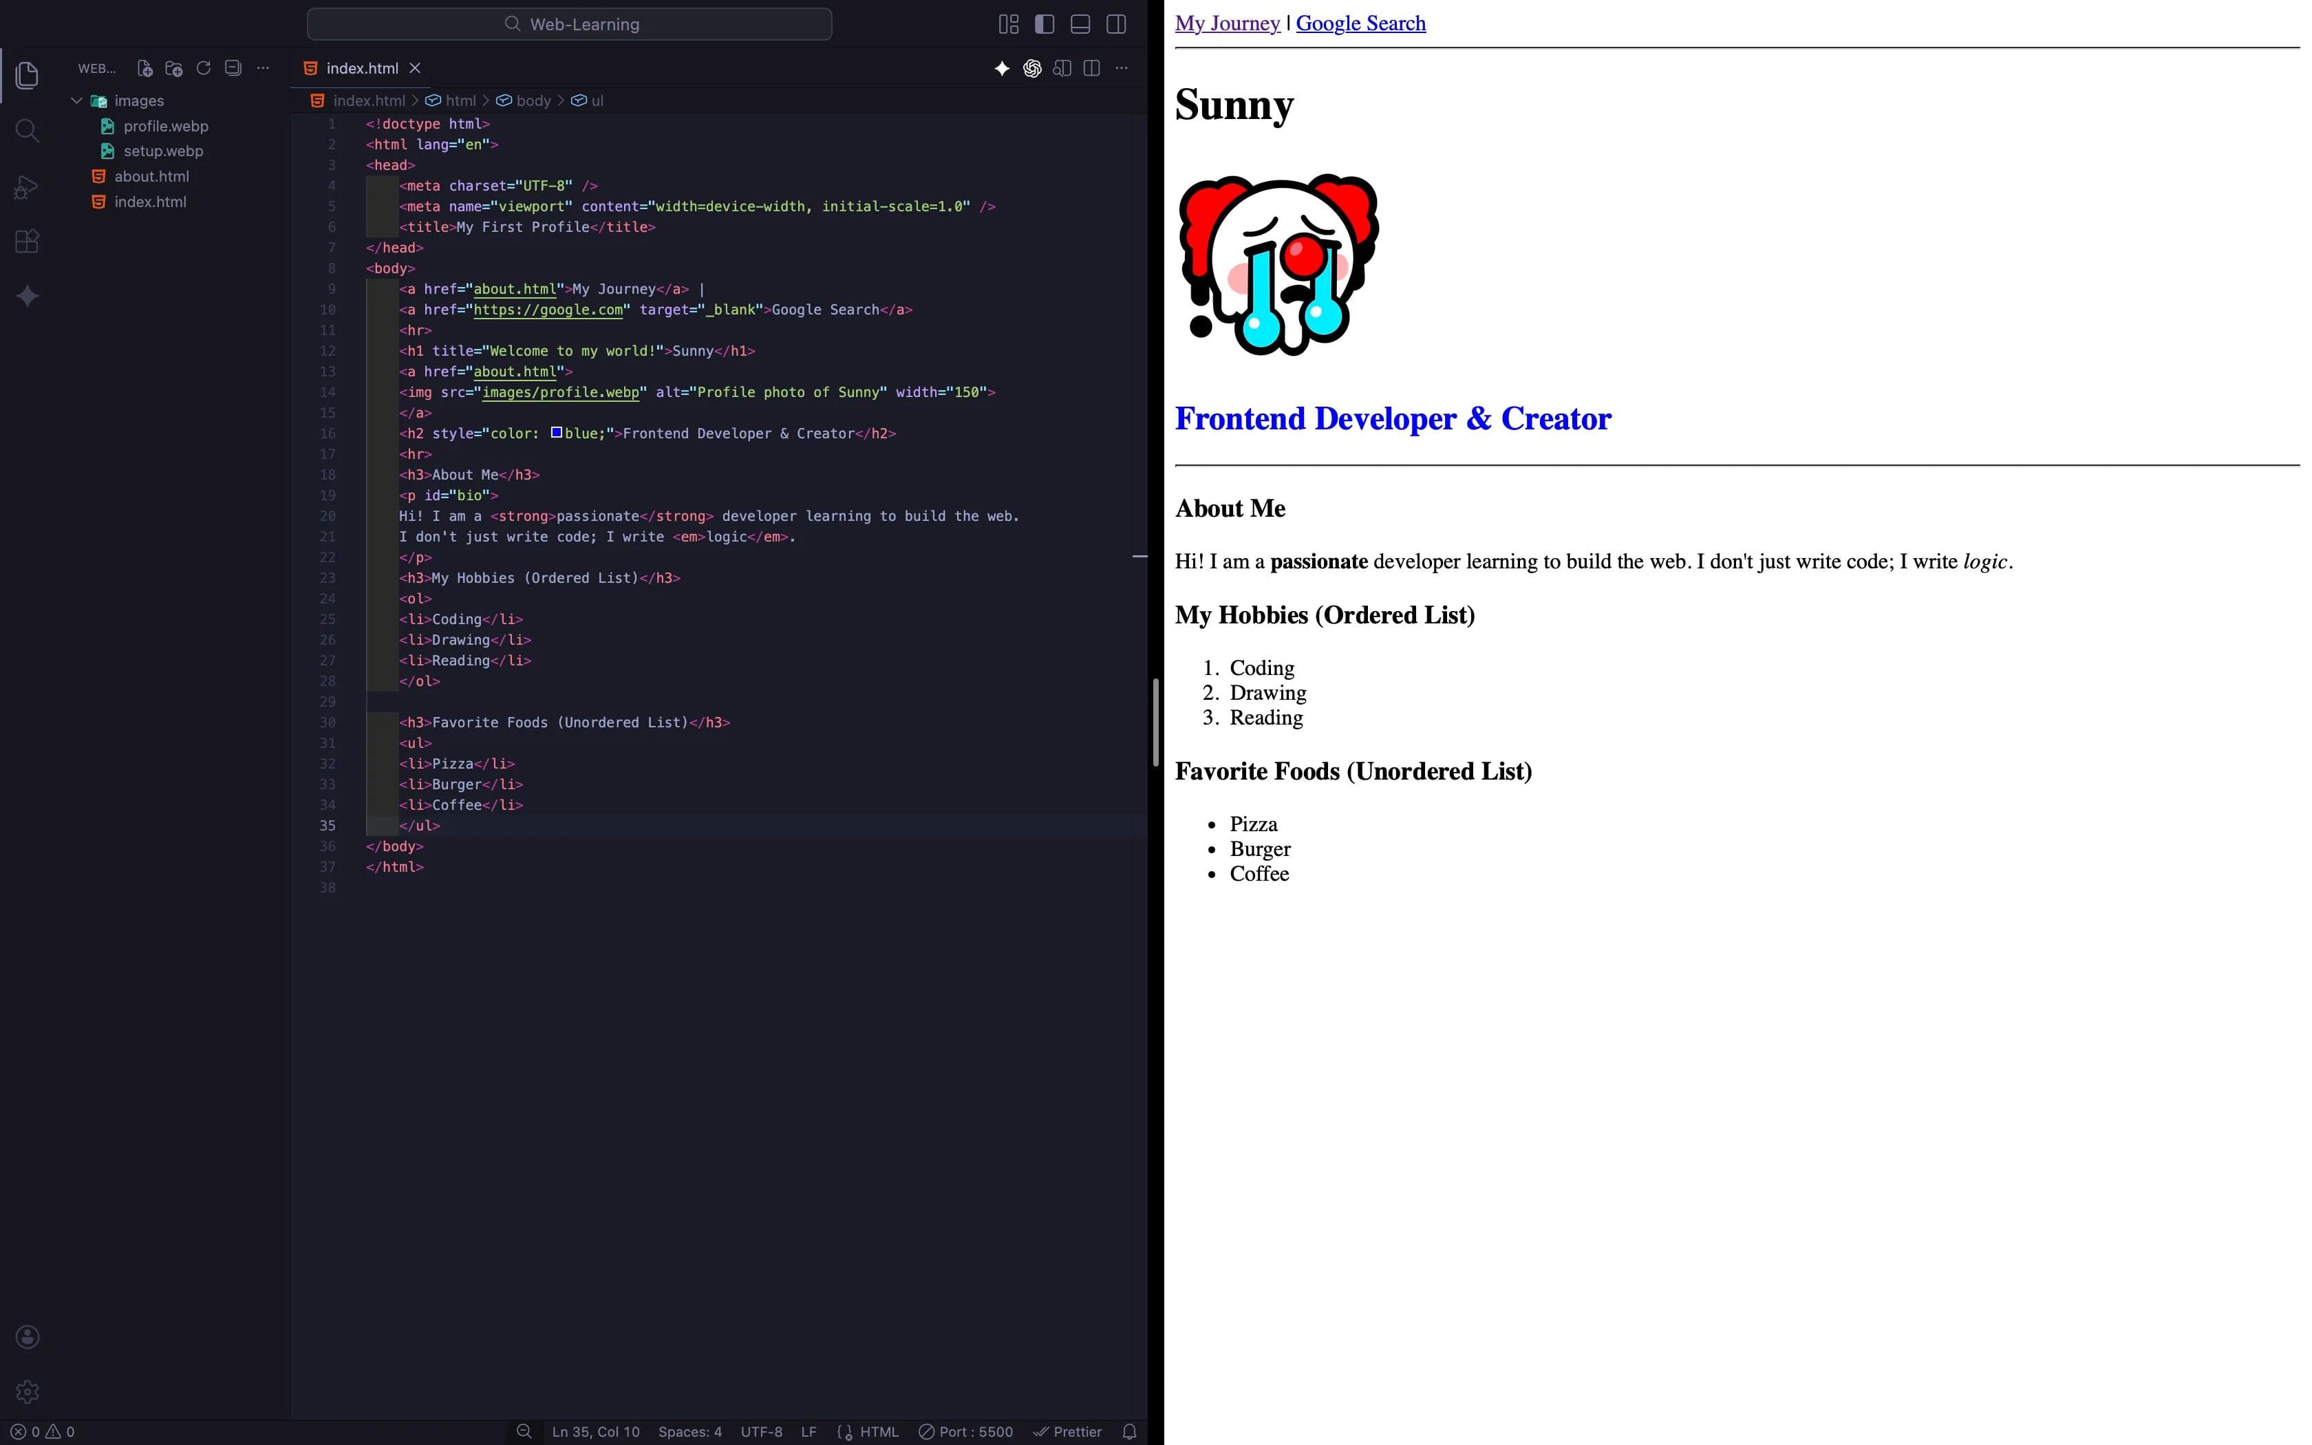
Task: Refresh the explorer file tree
Action: pyautogui.click(x=204, y=68)
